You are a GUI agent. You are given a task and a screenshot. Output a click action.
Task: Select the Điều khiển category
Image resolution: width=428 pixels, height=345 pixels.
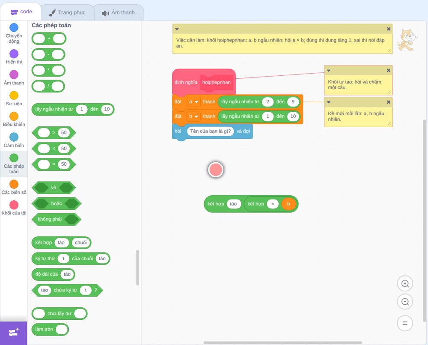(x=14, y=119)
